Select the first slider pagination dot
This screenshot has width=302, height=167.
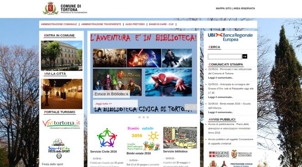coord(140,117)
